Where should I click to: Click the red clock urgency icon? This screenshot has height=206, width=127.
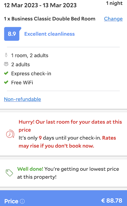(10, 134)
